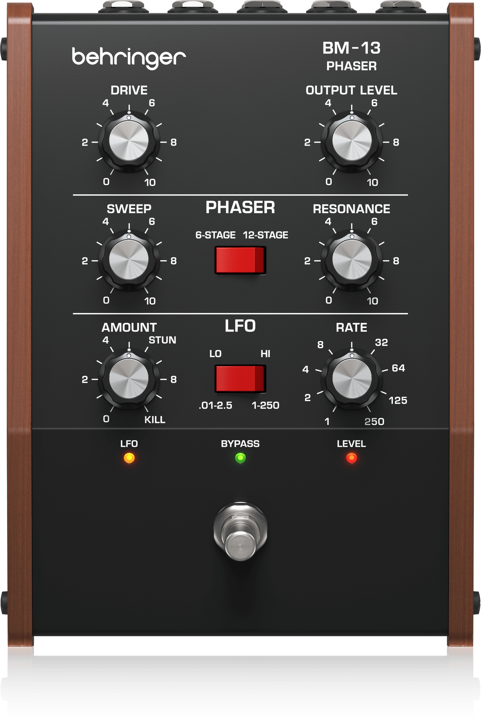Toggle the 6-STAGE/12-STAGE red phaser switch
This screenshot has height=720, width=481.
[x=240, y=260]
